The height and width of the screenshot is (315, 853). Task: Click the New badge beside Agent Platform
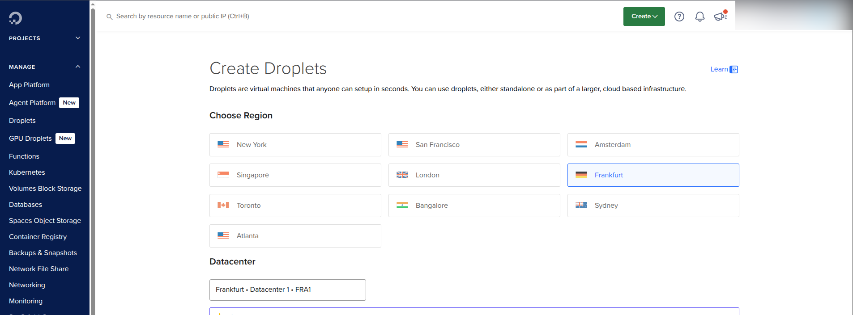69,103
